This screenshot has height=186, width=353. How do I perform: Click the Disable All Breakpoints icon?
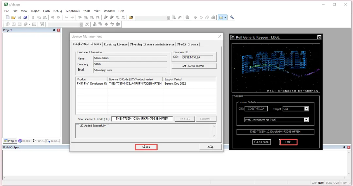pyautogui.click(x=207, y=17)
